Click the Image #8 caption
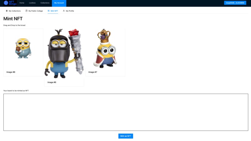Viewport: 251px width, 141px height. [11, 72]
